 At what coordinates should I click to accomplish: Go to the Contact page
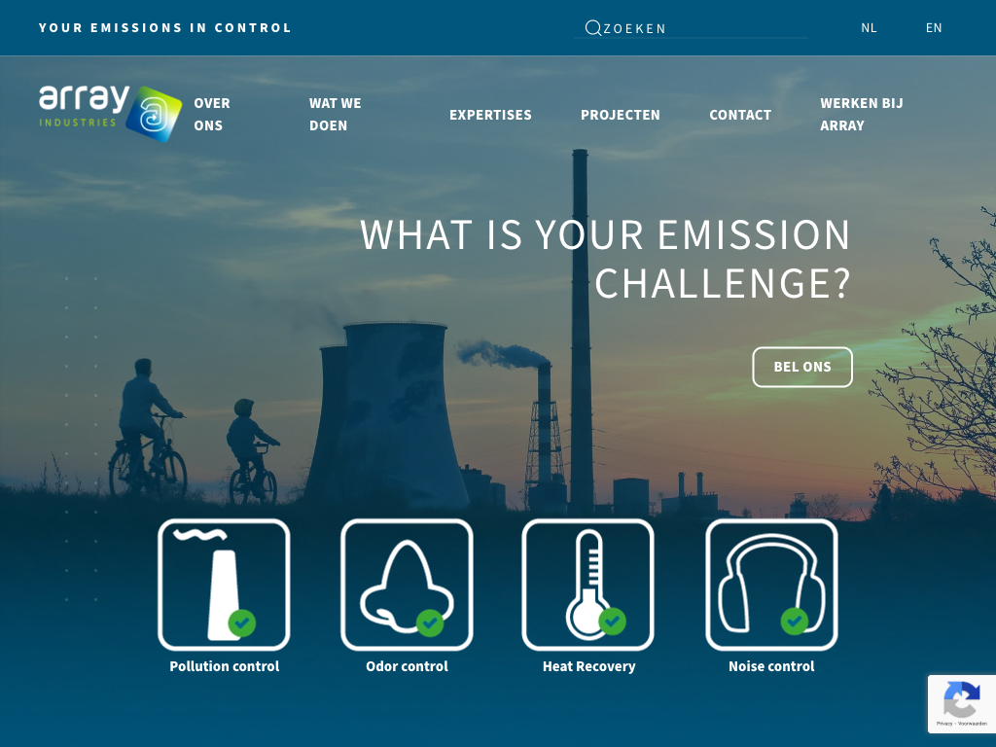[740, 115]
